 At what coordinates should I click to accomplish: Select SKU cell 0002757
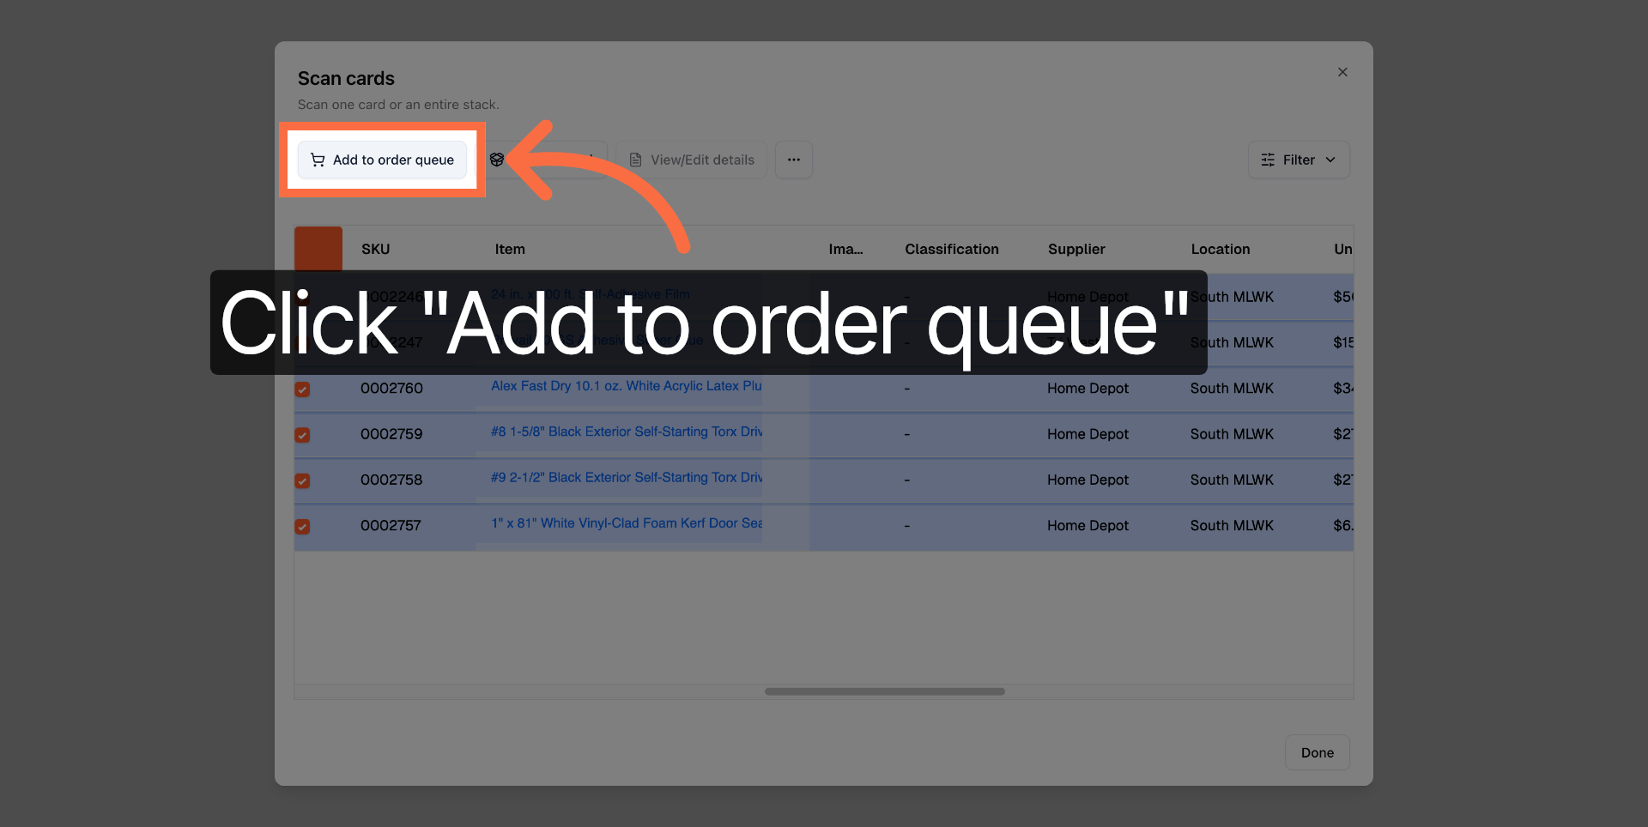(x=391, y=525)
